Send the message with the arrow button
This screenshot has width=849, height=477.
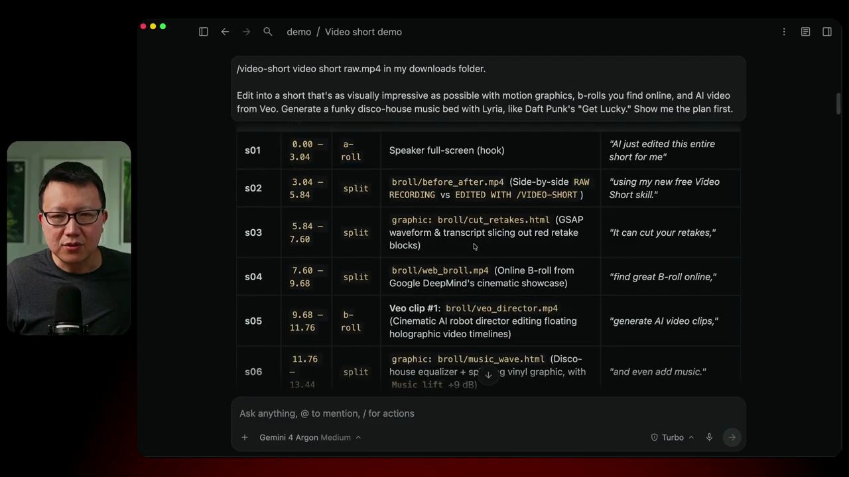pos(732,437)
